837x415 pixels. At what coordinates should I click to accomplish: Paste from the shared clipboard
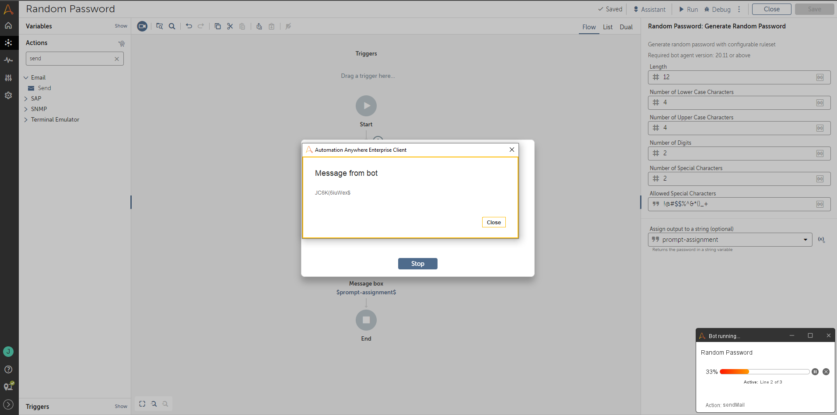[271, 26]
